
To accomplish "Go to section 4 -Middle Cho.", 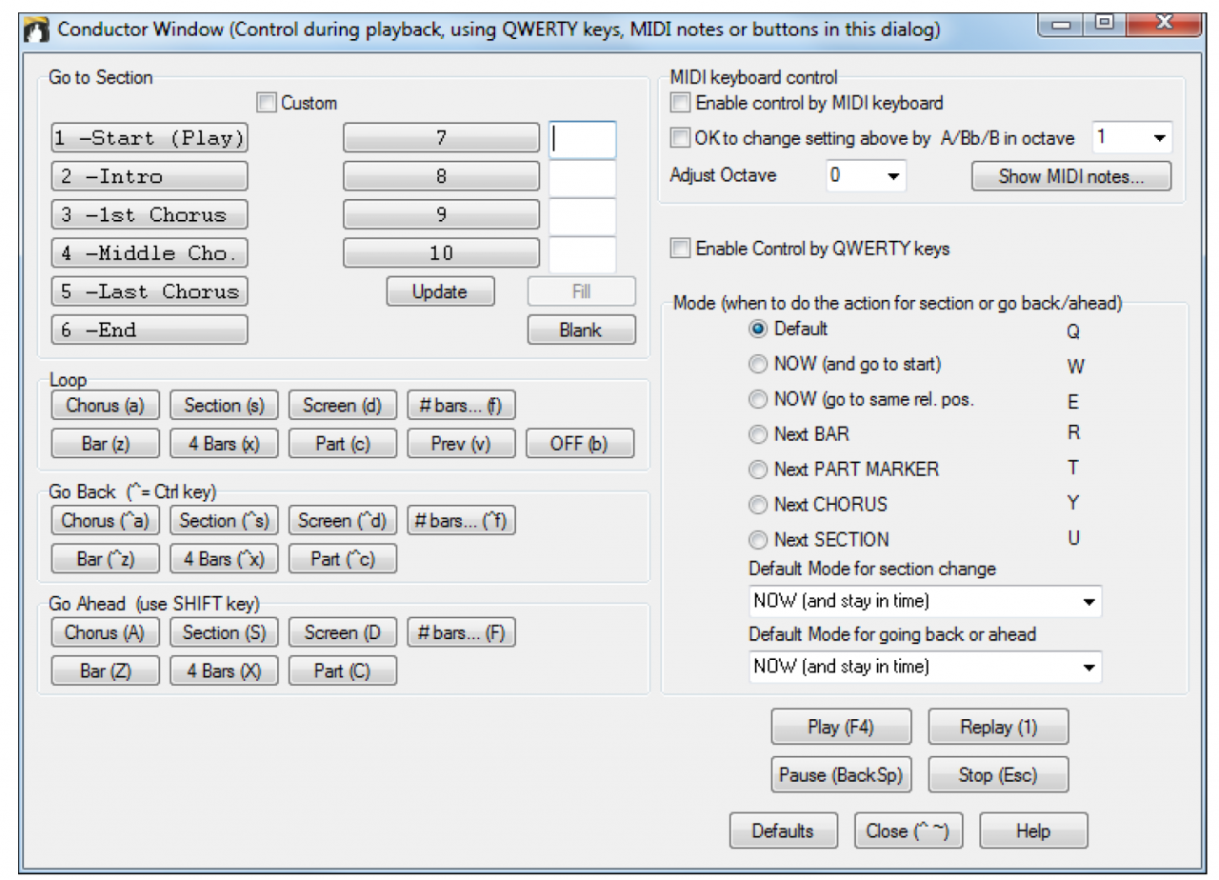I will 150,253.
